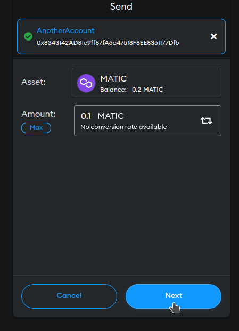Click the Balance 0.2 MATIC text
This screenshot has width=239, height=331.
click(x=131, y=90)
